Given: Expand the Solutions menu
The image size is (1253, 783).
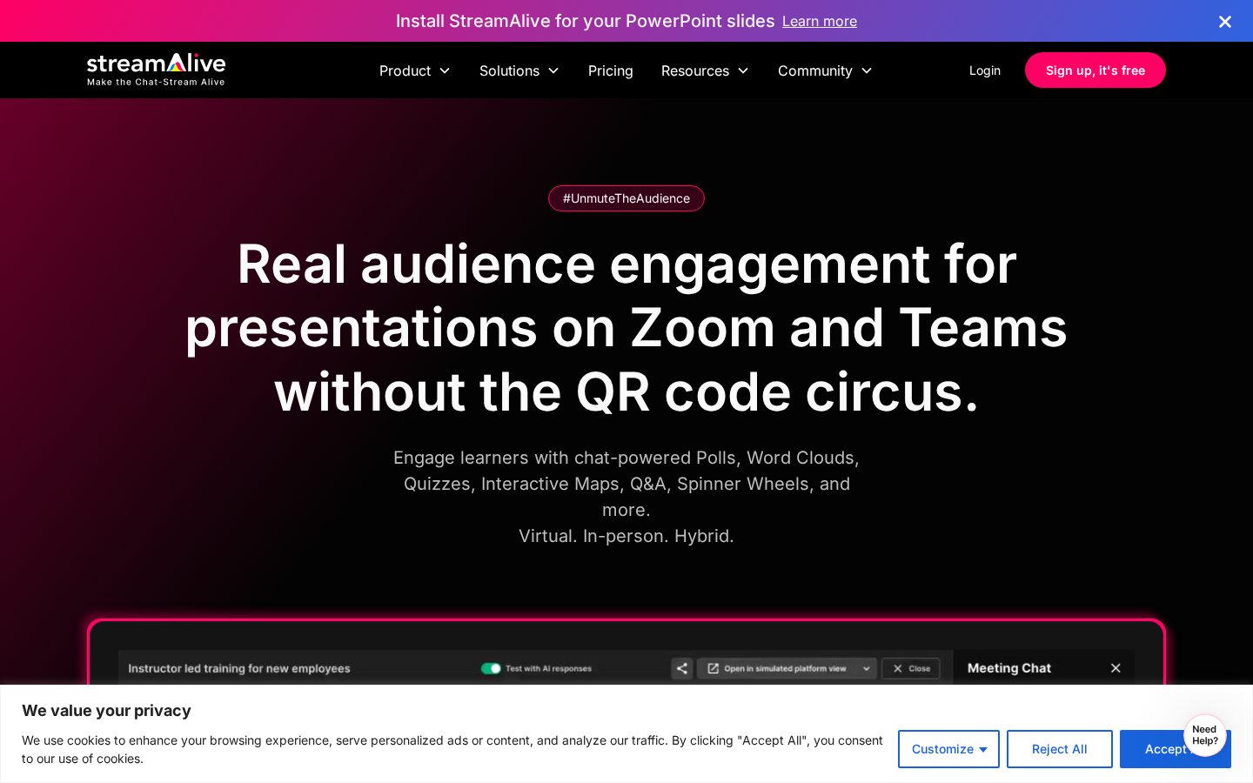Looking at the screenshot, I should [x=519, y=70].
